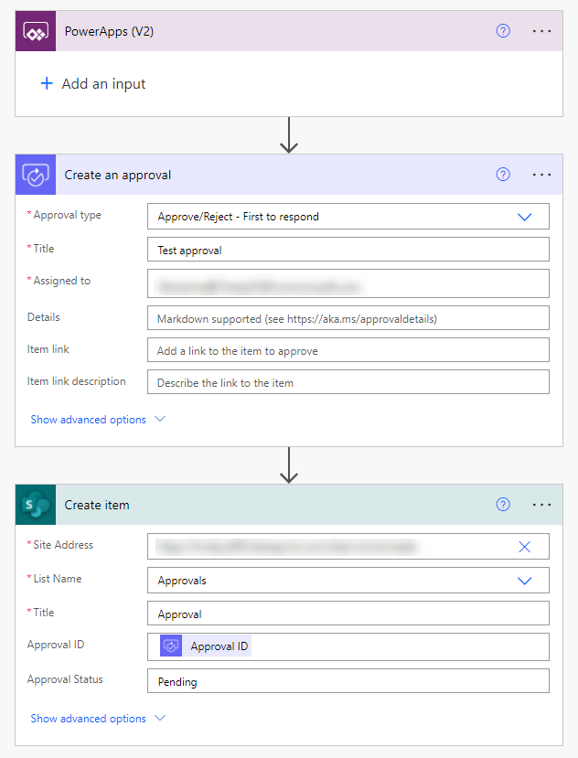Open the PowerApps (V2) ellipsis menu
This screenshot has width=578, height=758.
(x=541, y=31)
